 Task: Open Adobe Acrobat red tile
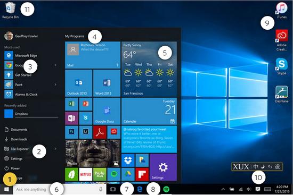(x=100, y=132)
